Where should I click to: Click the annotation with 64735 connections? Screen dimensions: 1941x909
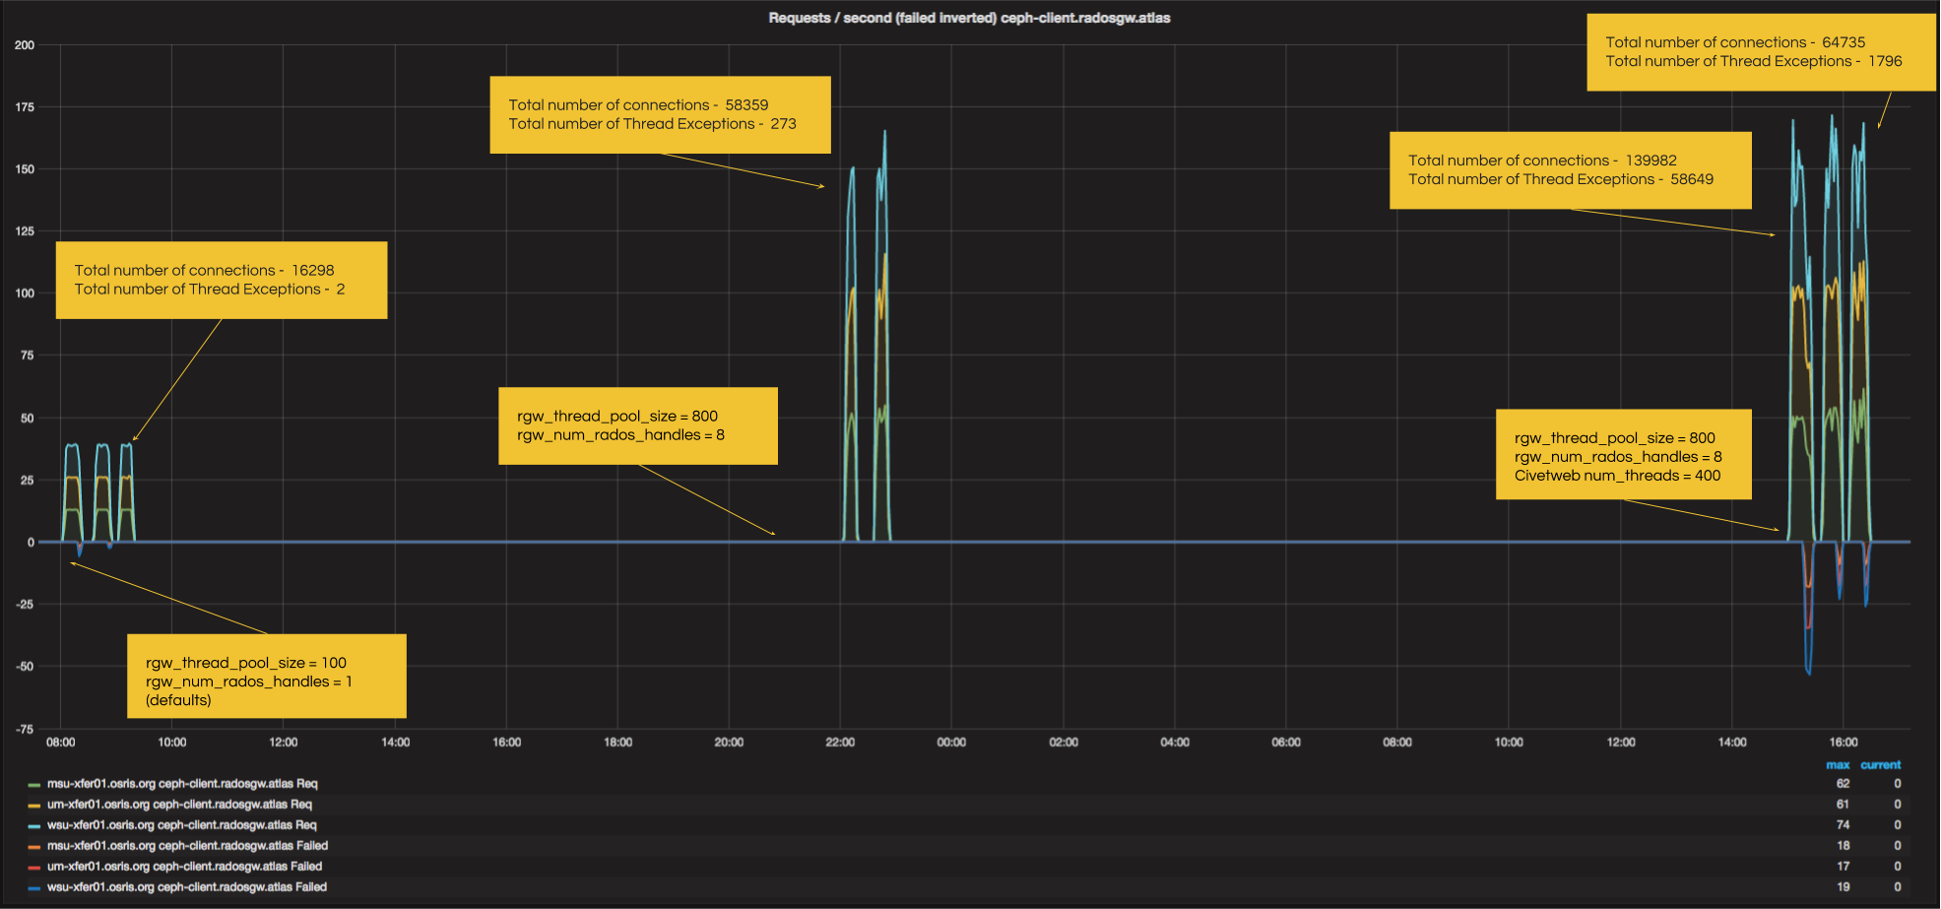point(1761,52)
